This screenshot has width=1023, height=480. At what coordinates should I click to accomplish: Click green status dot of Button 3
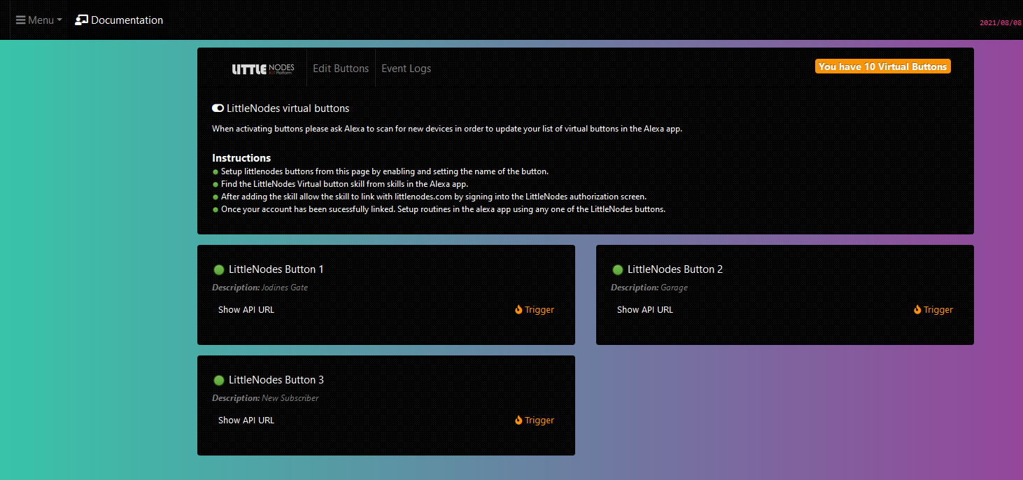tap(218, 380)
